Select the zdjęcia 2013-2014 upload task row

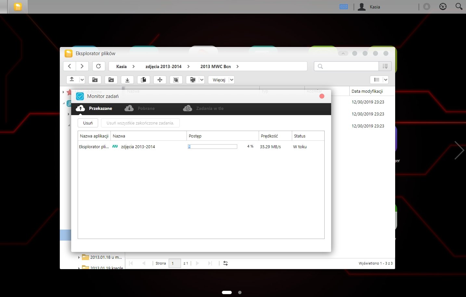(201, 147)
